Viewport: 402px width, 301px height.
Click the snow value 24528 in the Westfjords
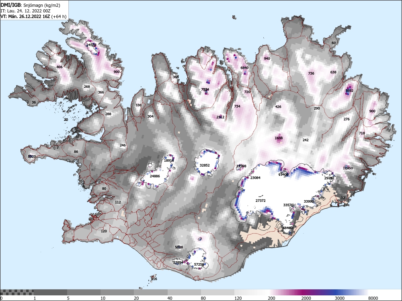click(x=91, y=45)
